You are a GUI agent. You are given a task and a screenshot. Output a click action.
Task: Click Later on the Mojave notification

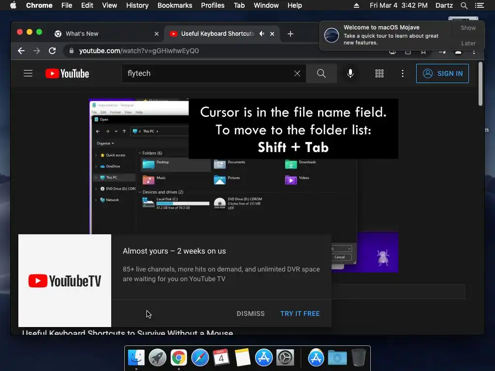tap(468, 43)
